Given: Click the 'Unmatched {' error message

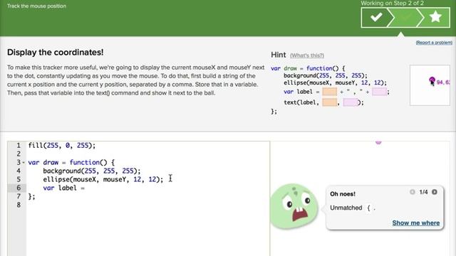Looking at the screenshot, I should click(x=353, y=208).
